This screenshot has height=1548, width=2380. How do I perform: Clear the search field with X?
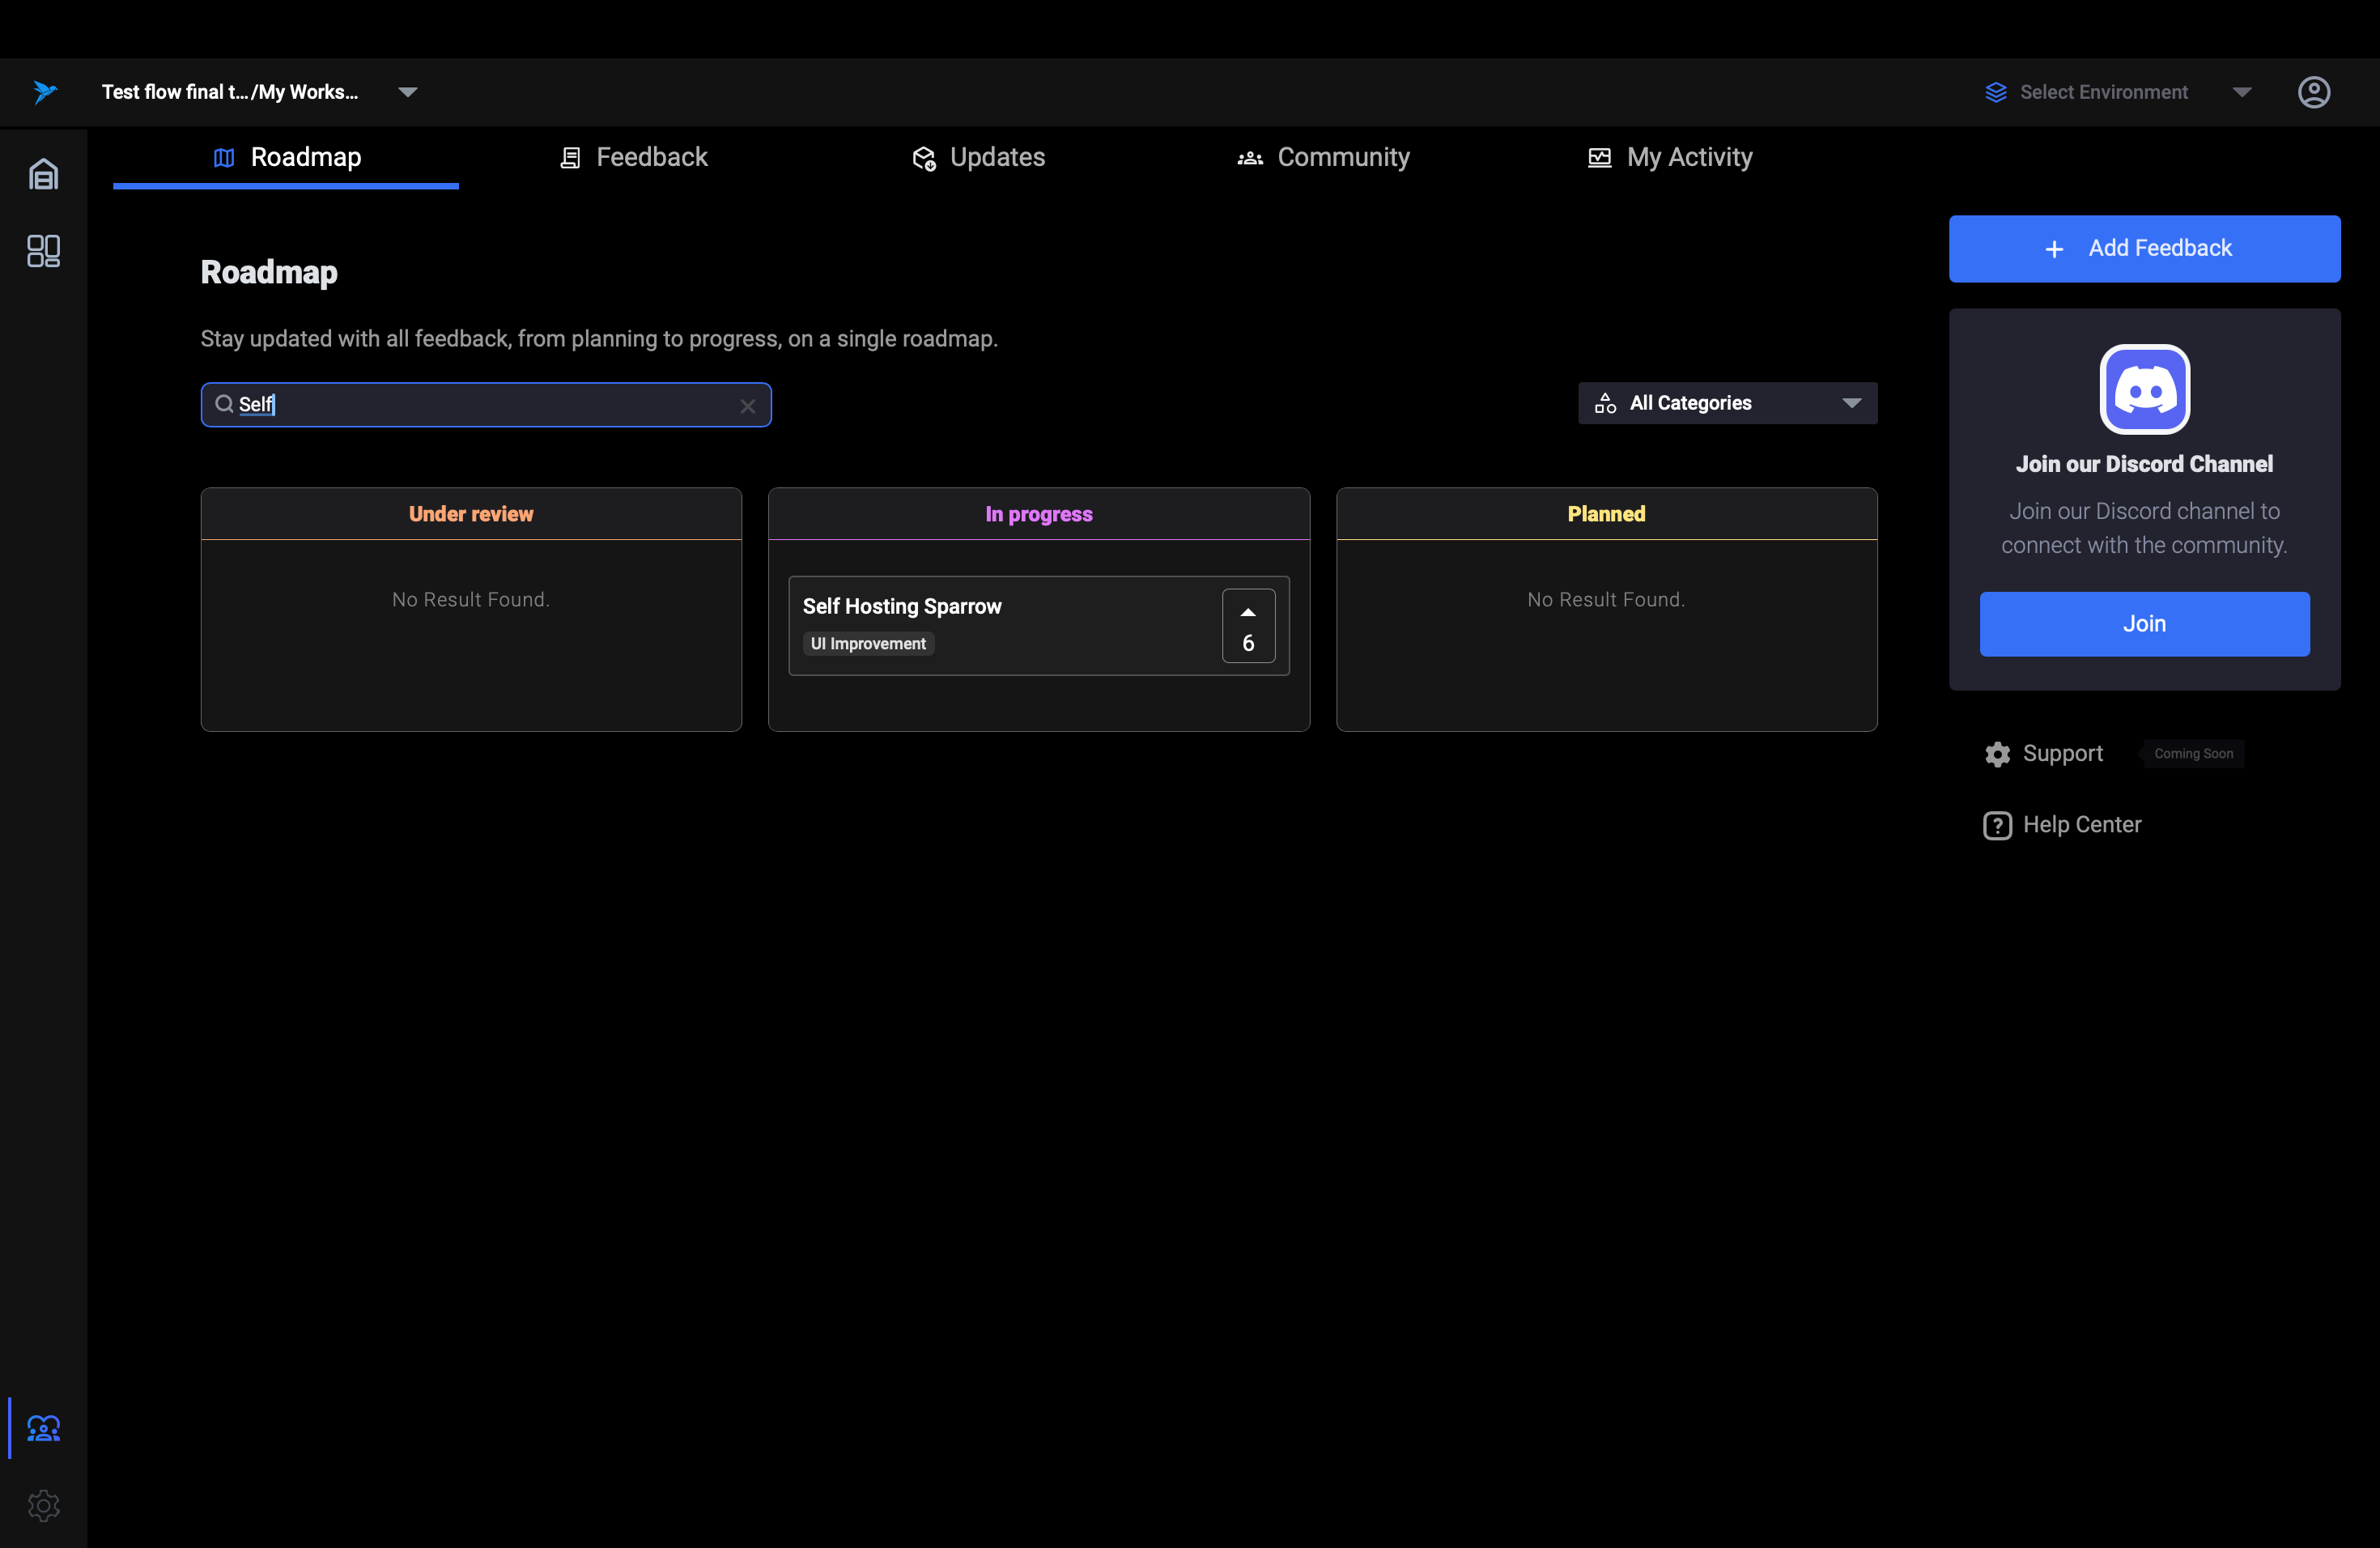(747, 406)
